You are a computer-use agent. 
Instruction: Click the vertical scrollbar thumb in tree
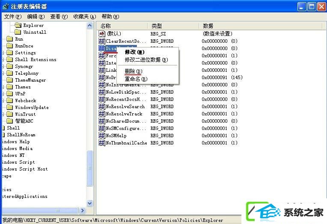pyautogui.click(x=90, y=168)
